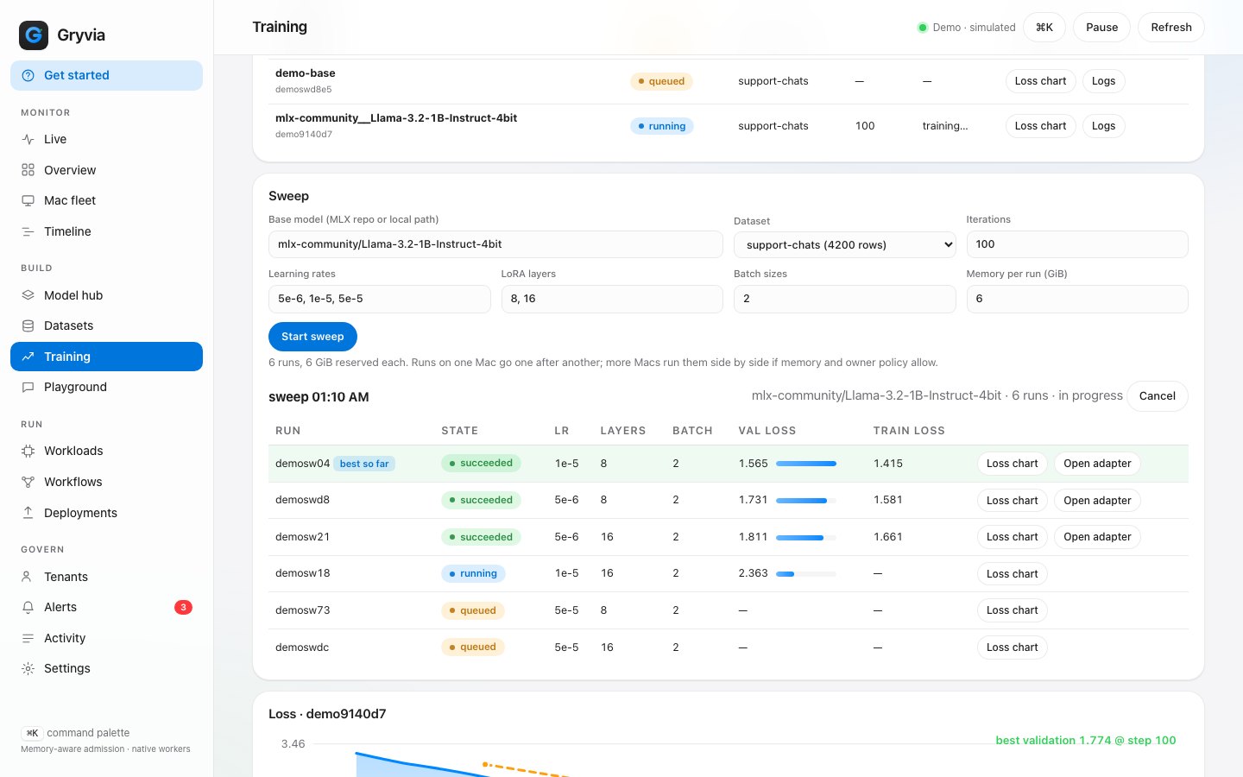1243x777 pixels.
Task: Click the Activity lines icon
Action: pyautogui.click(x=28, y=638)
